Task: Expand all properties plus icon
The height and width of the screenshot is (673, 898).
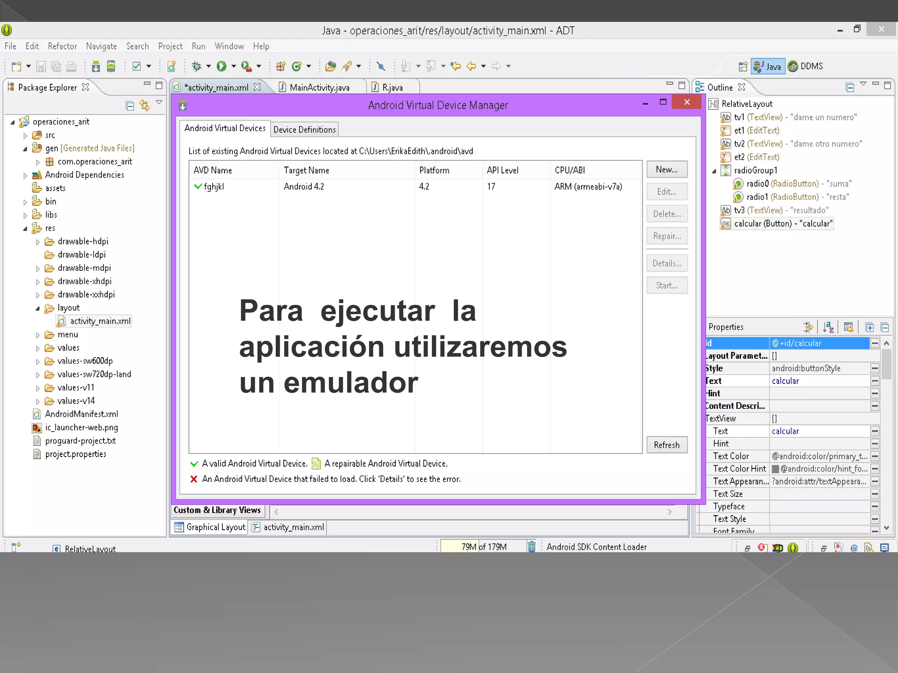Action: [869, 327]
